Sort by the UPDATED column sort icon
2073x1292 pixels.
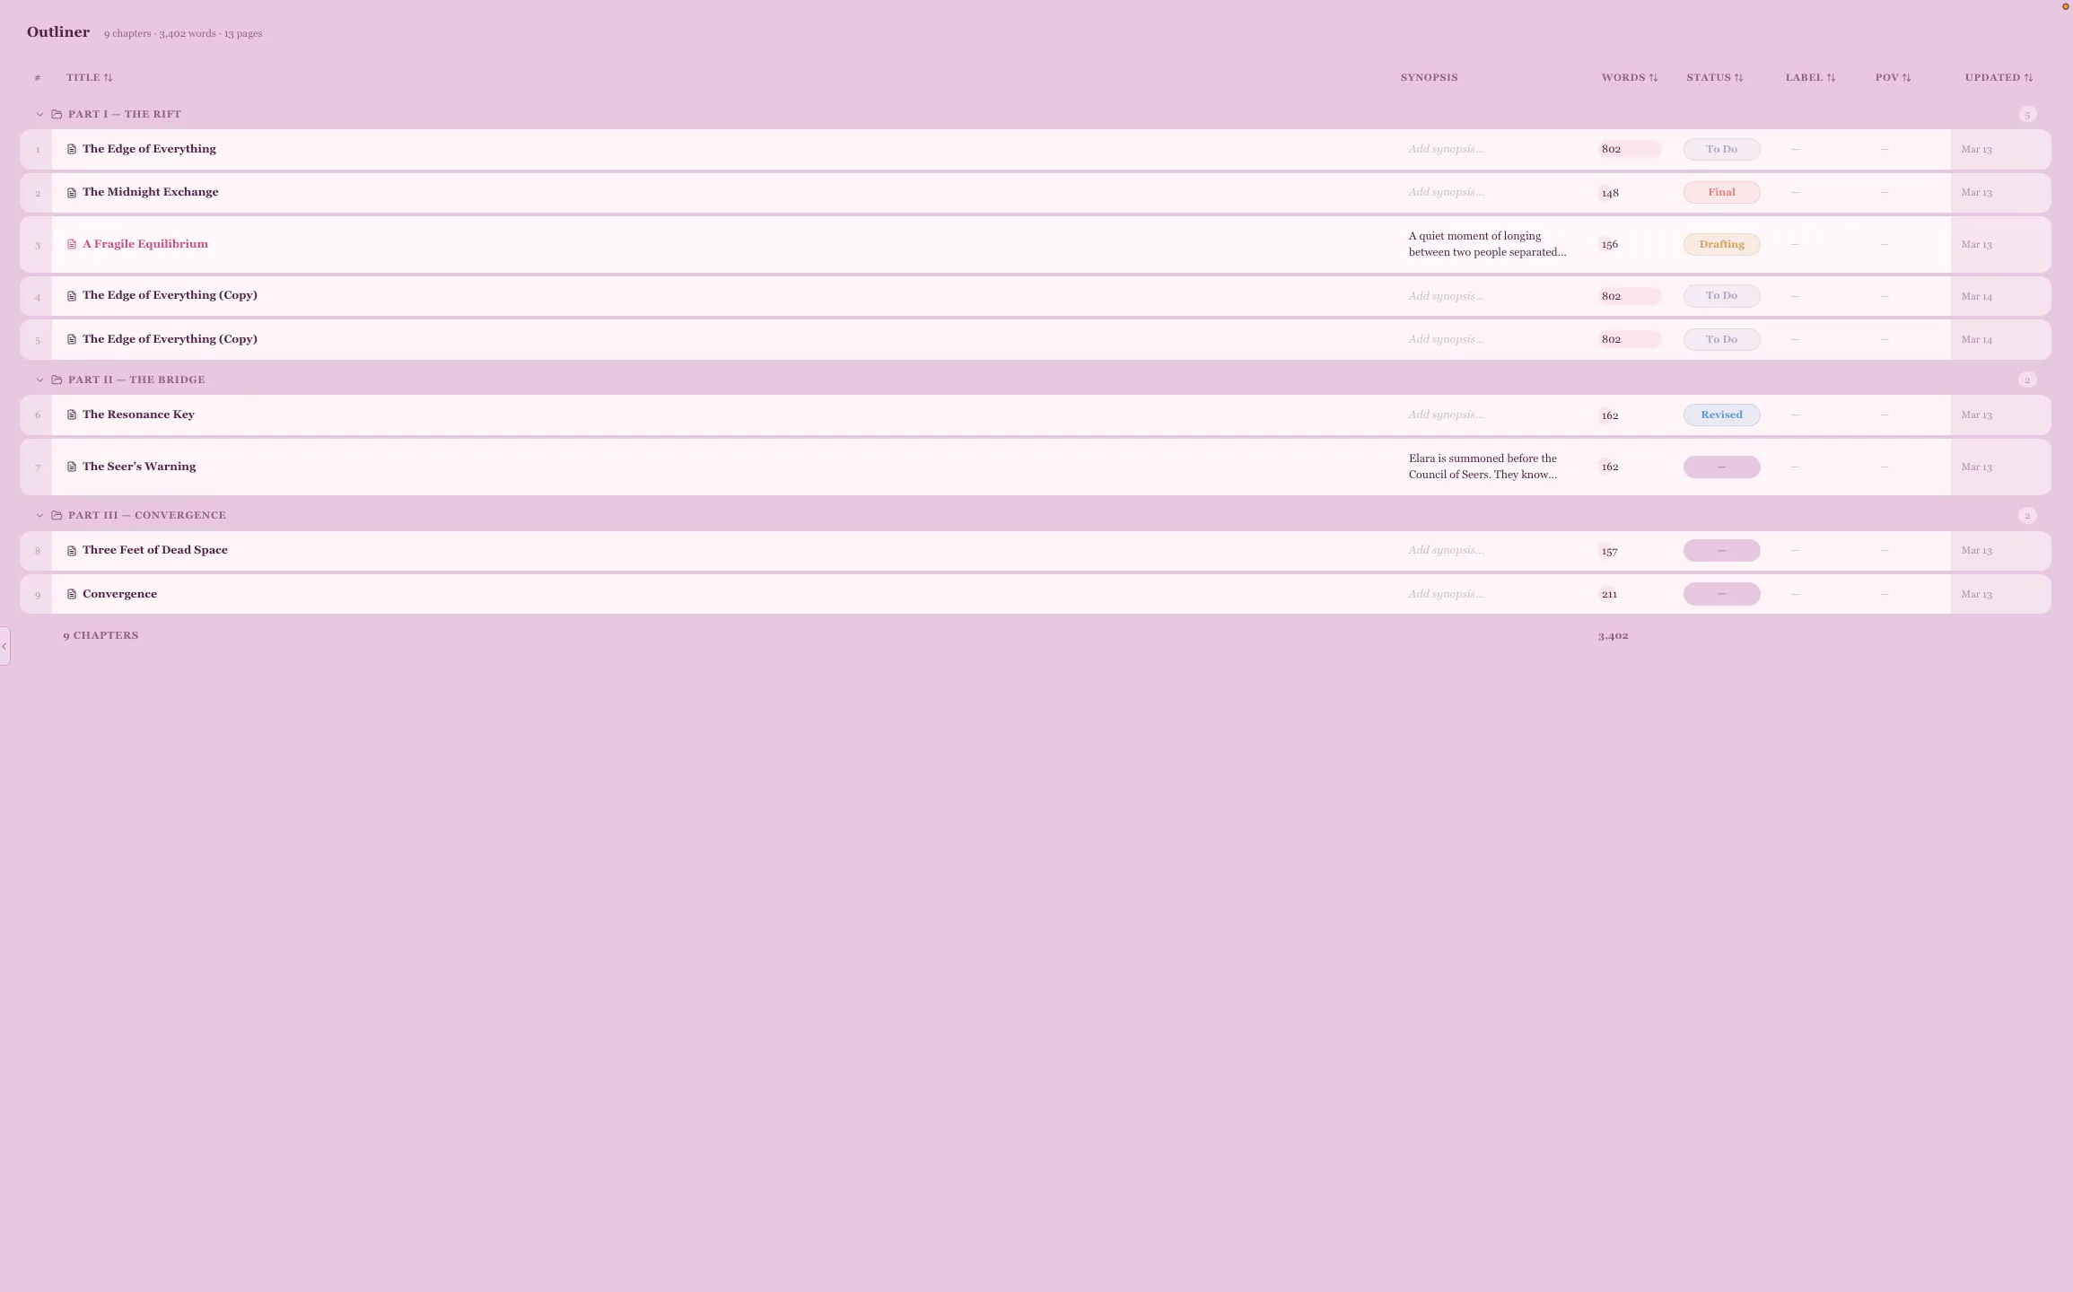pos(2029,77)
